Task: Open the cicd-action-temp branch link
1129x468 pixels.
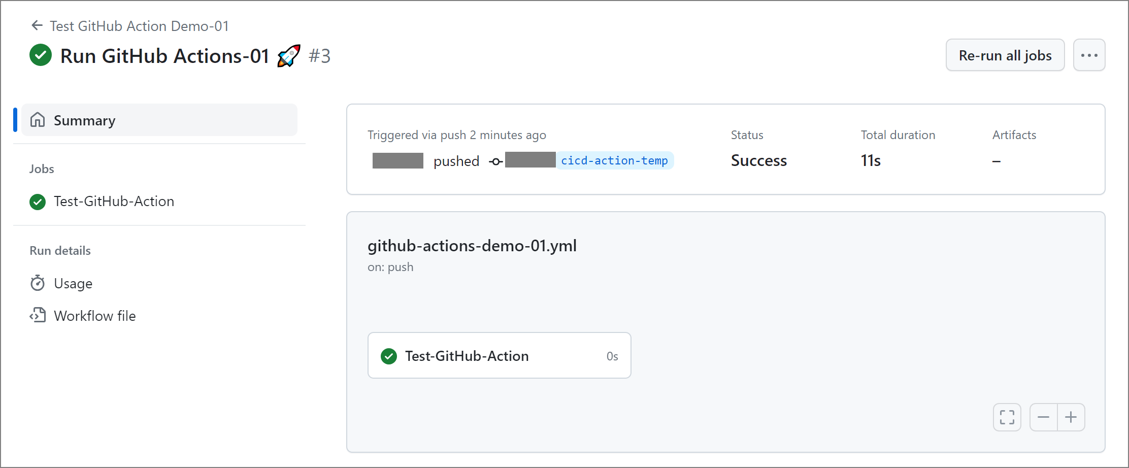Action: point(614,160)
